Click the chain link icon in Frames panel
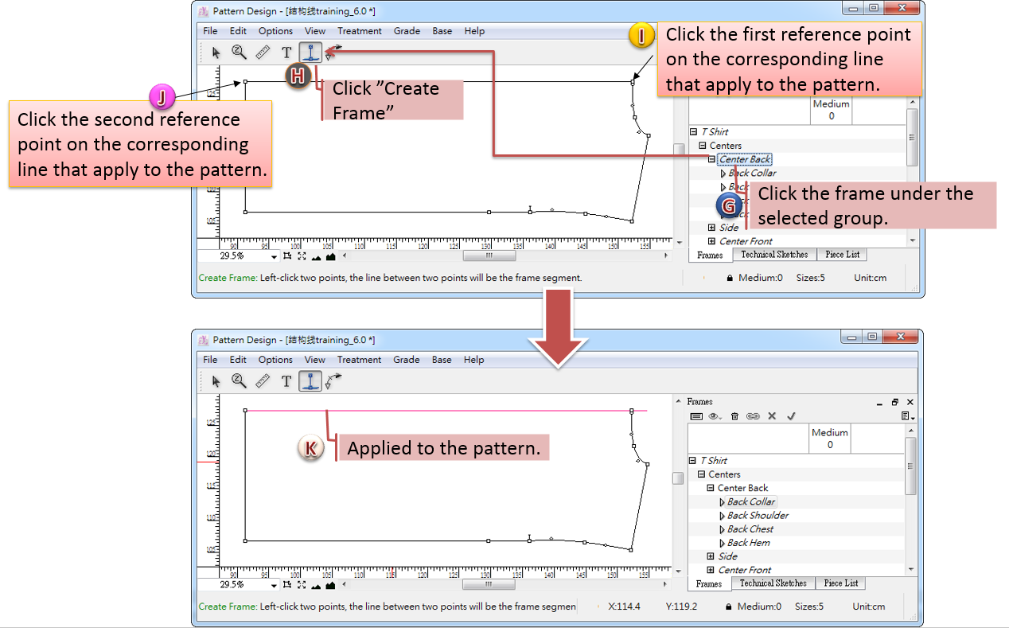 (x=753, y=416)
